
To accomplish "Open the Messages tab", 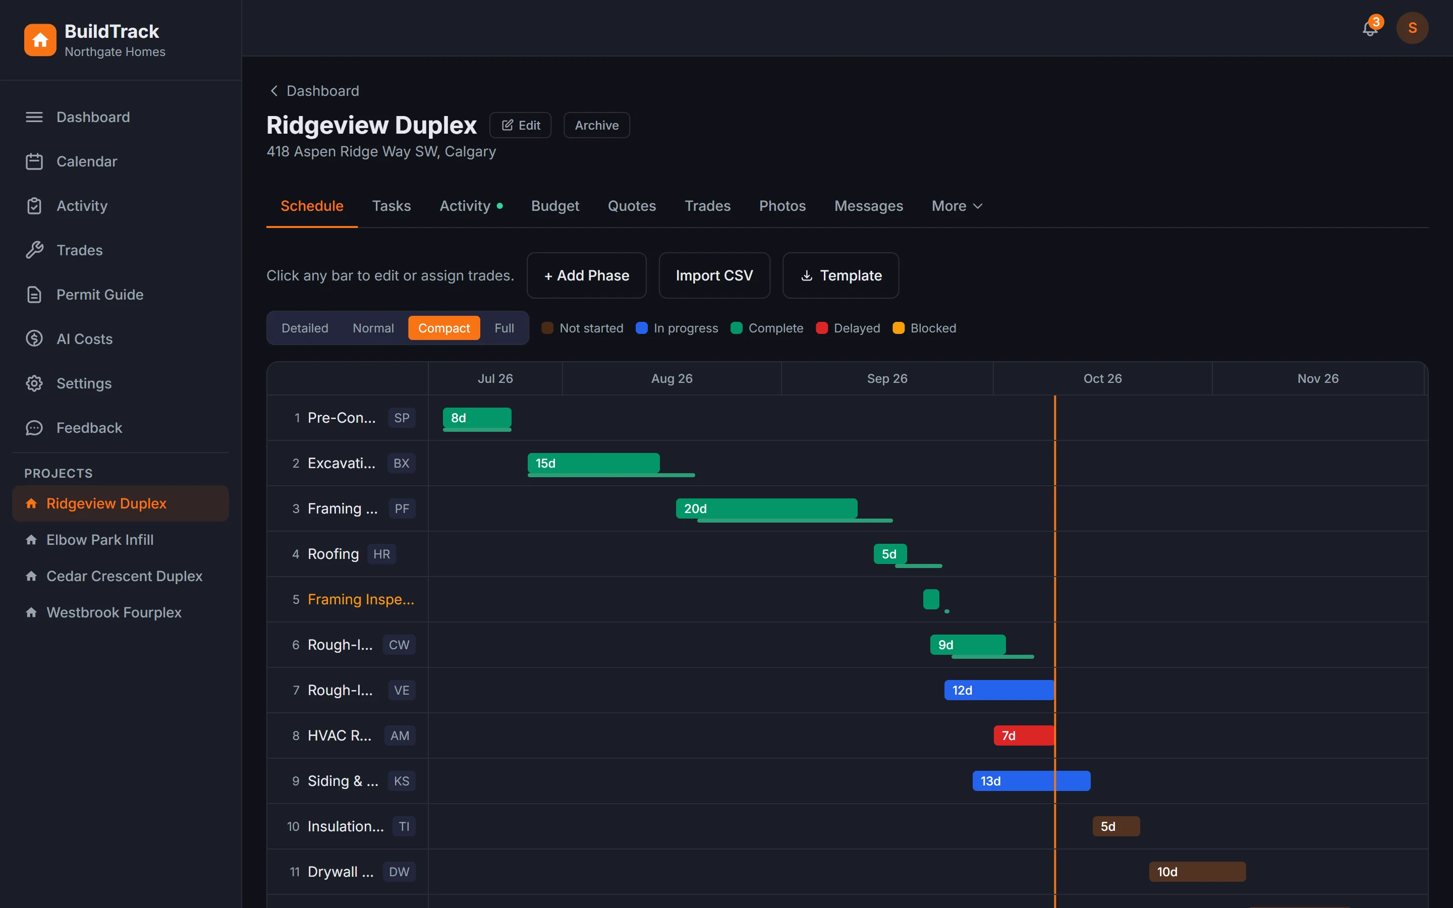I will tap(868, 206).
